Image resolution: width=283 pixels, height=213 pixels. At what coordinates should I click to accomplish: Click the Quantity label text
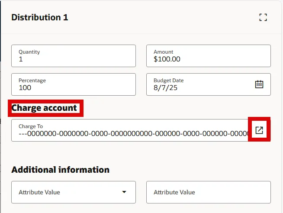[29, 52]
